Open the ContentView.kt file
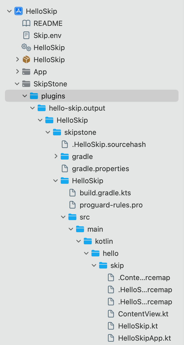Screen dimensions: 184x345 pyautogui.click(x=143, y=314)
